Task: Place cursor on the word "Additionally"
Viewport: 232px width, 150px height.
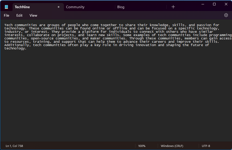Action: click(x=16, y=45)
